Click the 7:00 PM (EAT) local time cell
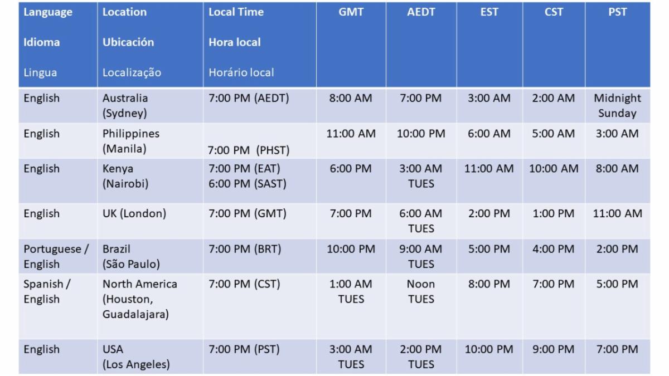Image resolution: width=669 pixels, height=376 pixels. 244,168
